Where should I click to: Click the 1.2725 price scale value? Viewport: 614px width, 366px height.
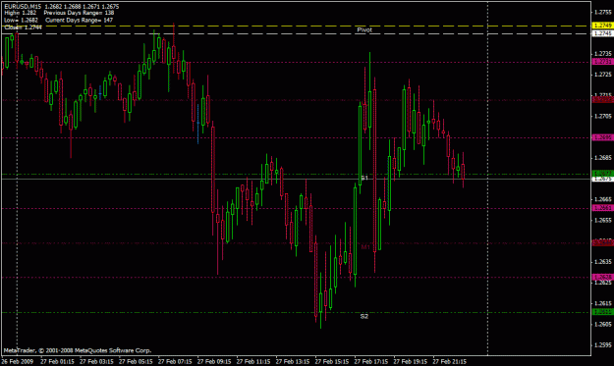pyautogui.click(x=603, y=75)
